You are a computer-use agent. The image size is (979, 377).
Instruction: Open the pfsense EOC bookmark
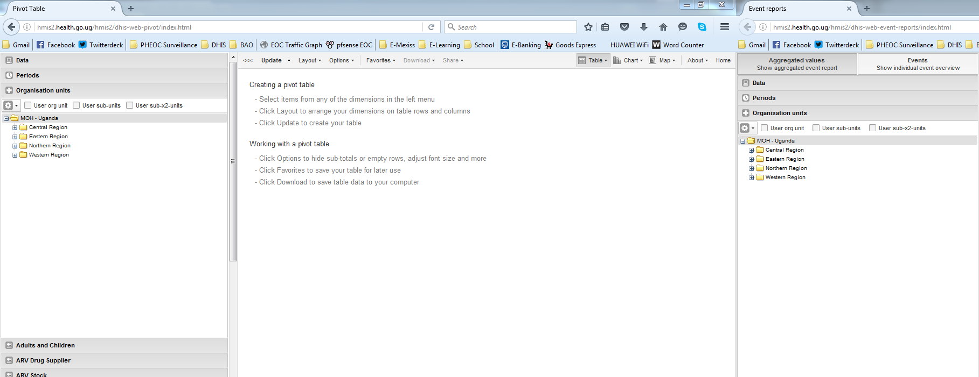[349, 45]
